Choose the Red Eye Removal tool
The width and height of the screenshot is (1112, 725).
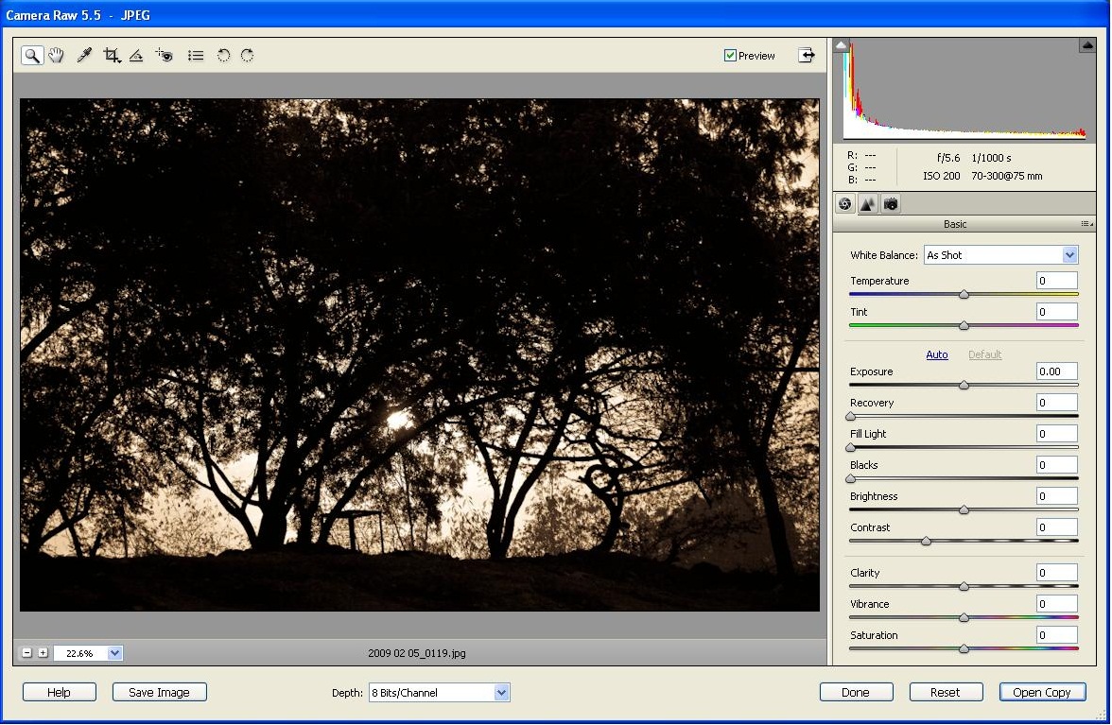(x=165, y=56)
